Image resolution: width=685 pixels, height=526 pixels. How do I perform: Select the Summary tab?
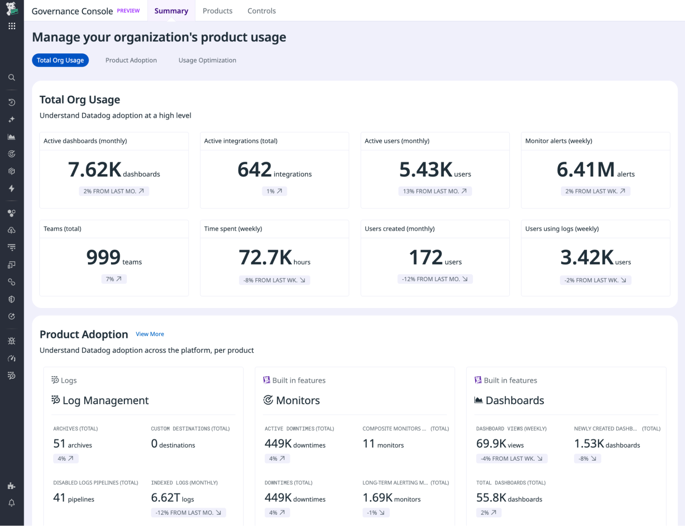click(x=171, y=11)
